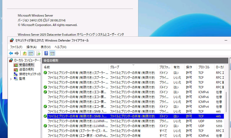Select ファイルとプリンターの共有 (スプーラー サービス - R... rule
Image resolution: width=231 pixels, height=138 pixels.
[133, 131]
